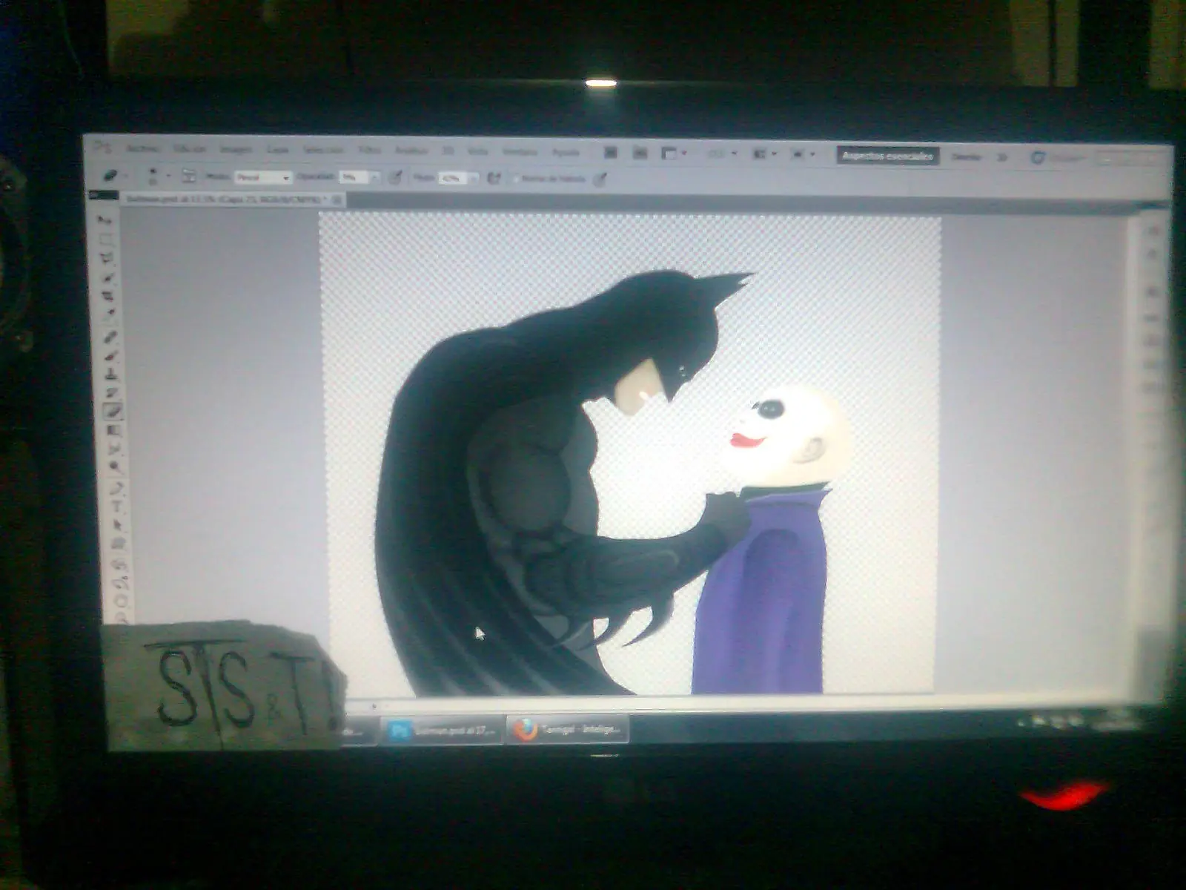
Task: Open the Capa menu
Action: coord(277,150)
